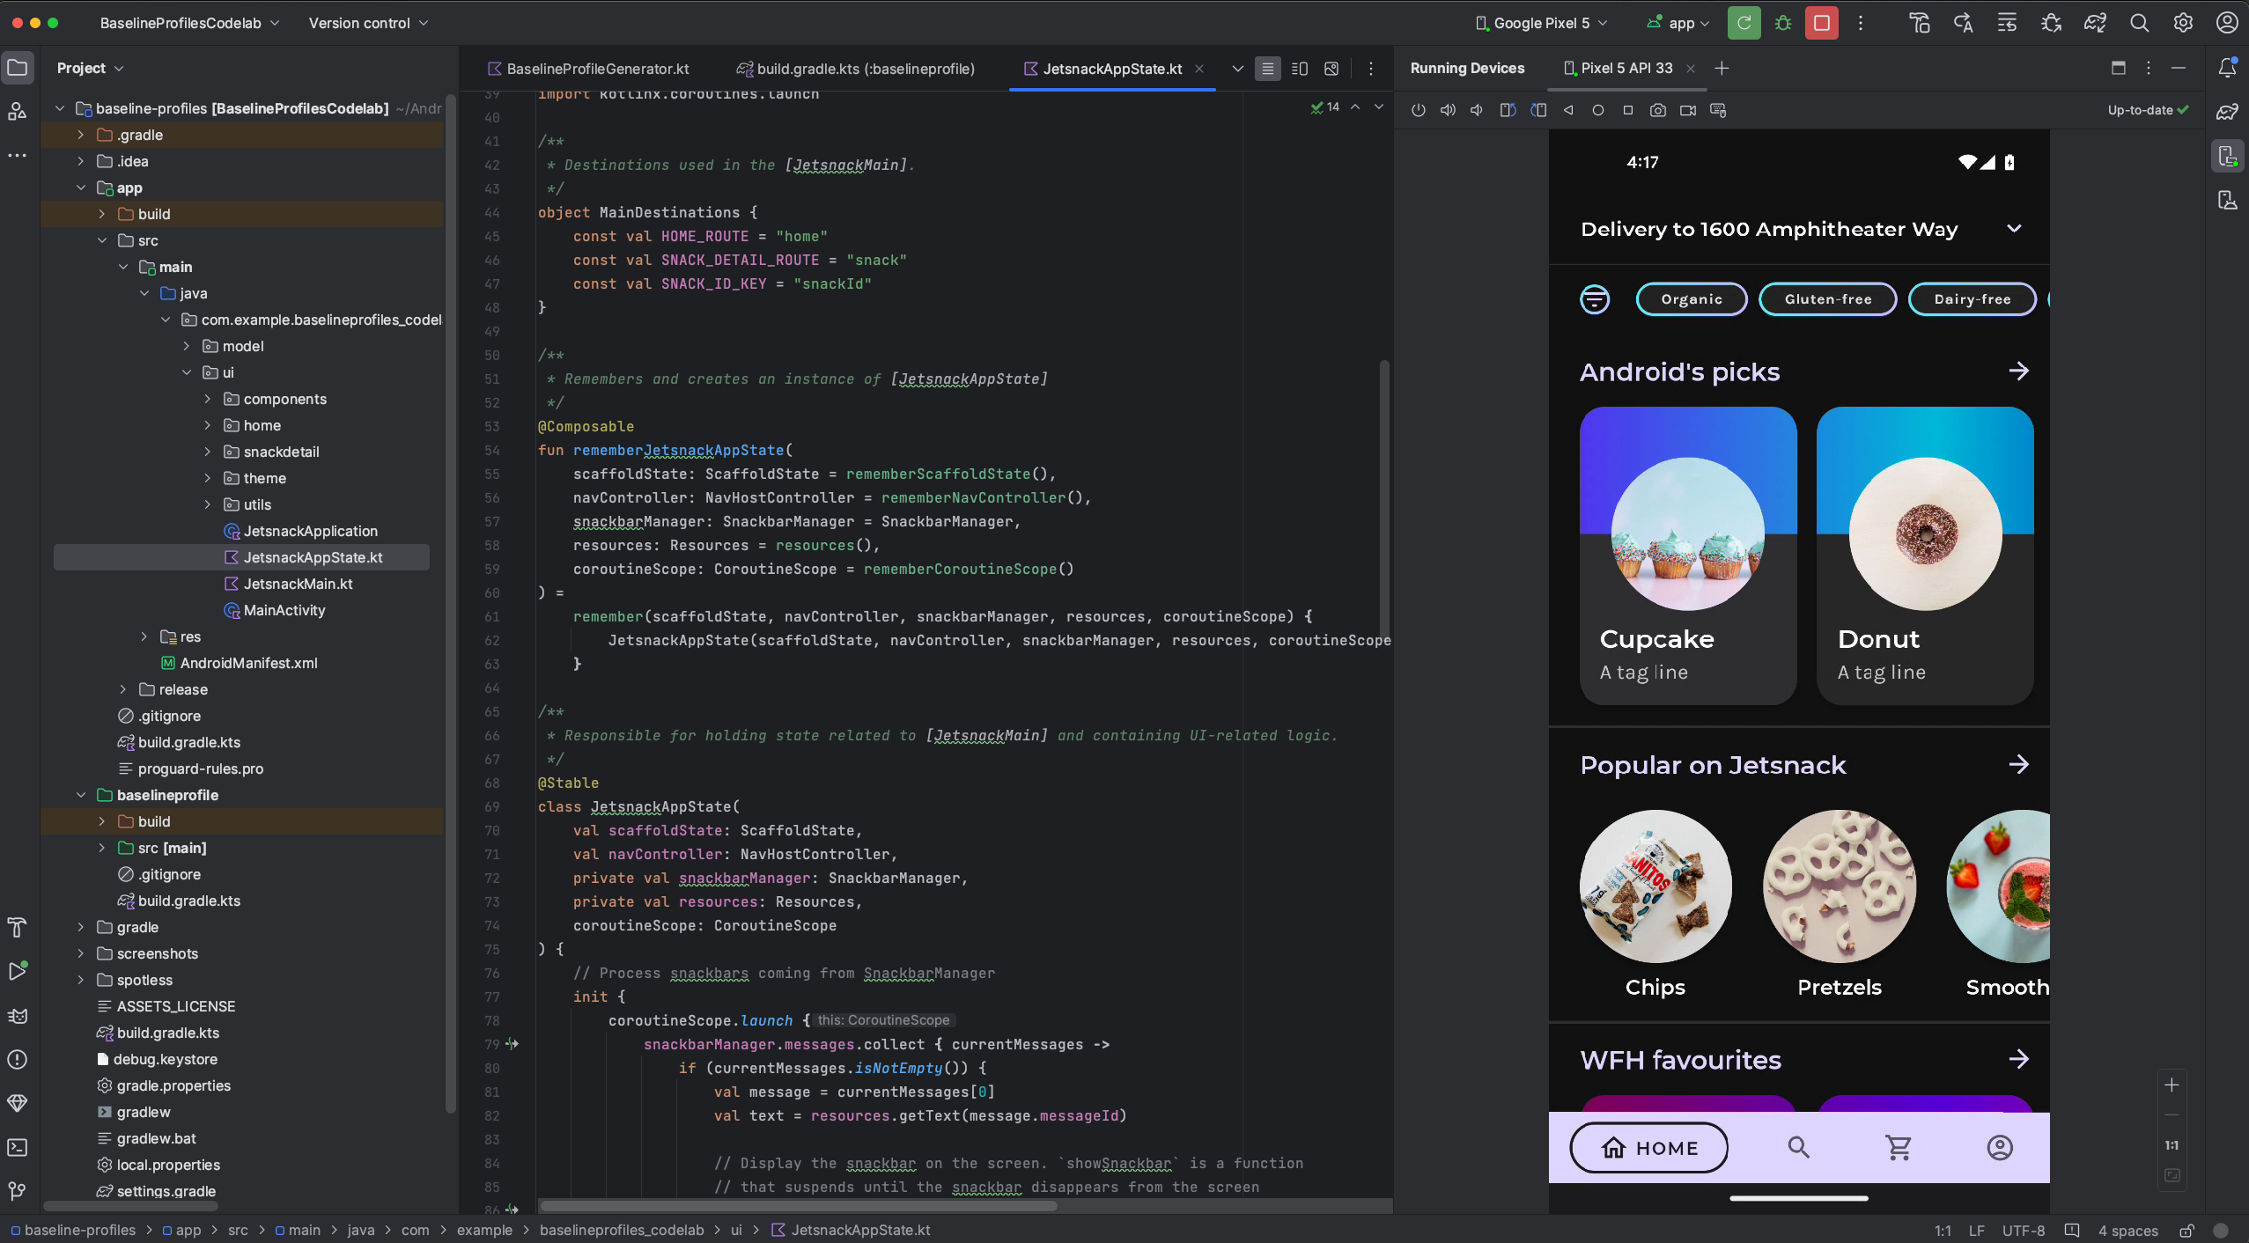Toggle the breakpoint on line 79
This screenshot has height=1243, width=2249.
point(495,1044)
